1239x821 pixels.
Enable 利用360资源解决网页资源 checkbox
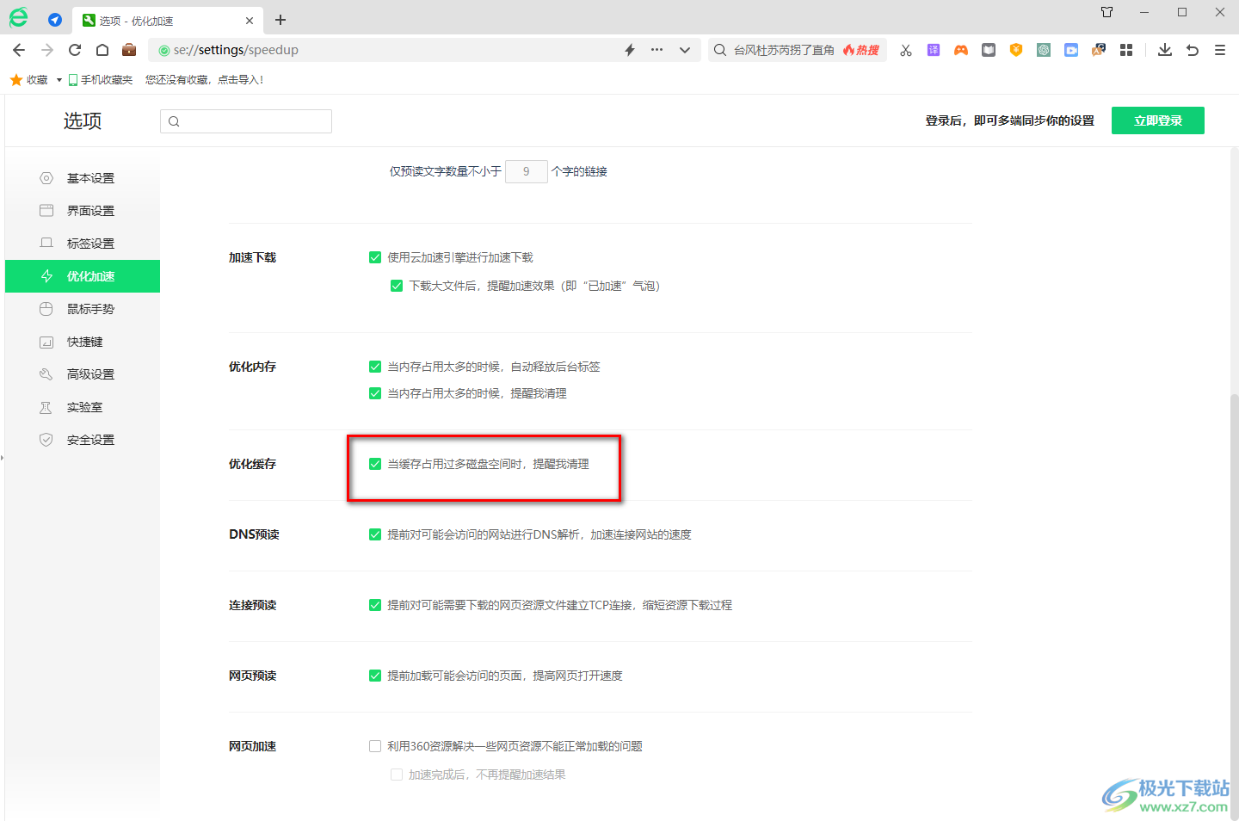pyautogui.click(x=375, y=746)
